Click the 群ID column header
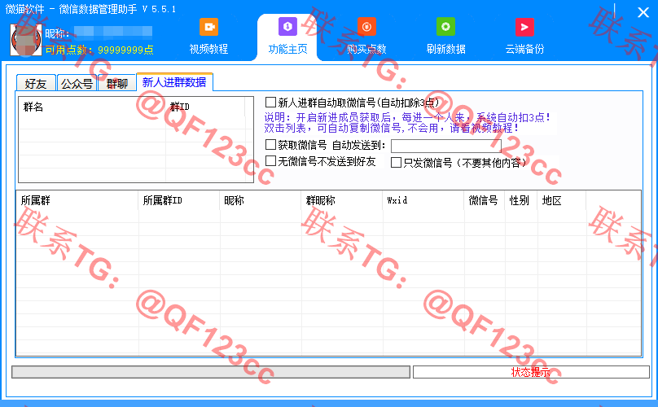Image resolution: width=658 pixels, height=407 pixels. coord(205,107)
